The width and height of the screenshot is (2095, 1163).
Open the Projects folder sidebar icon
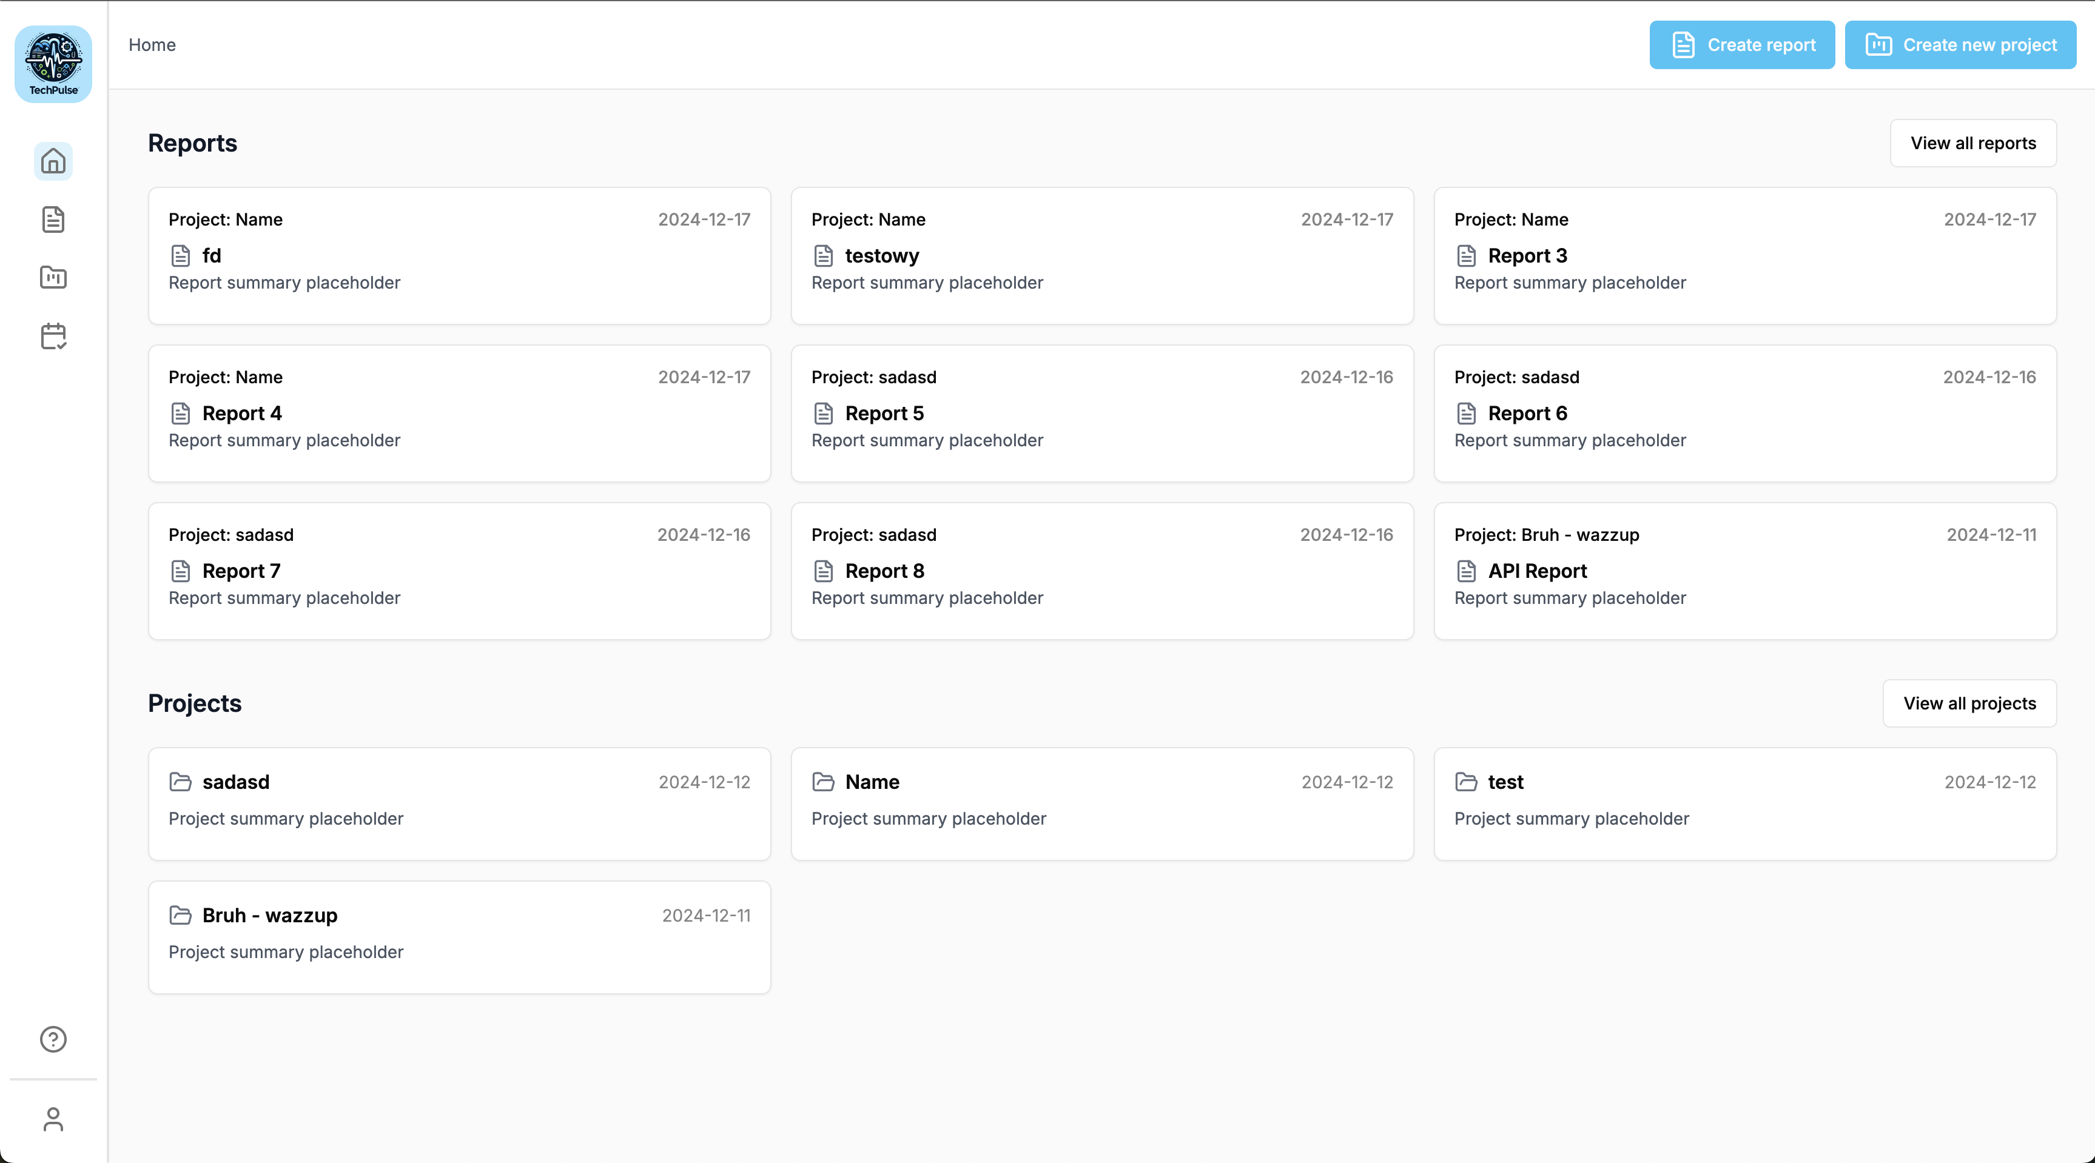[x=53, y=277]
